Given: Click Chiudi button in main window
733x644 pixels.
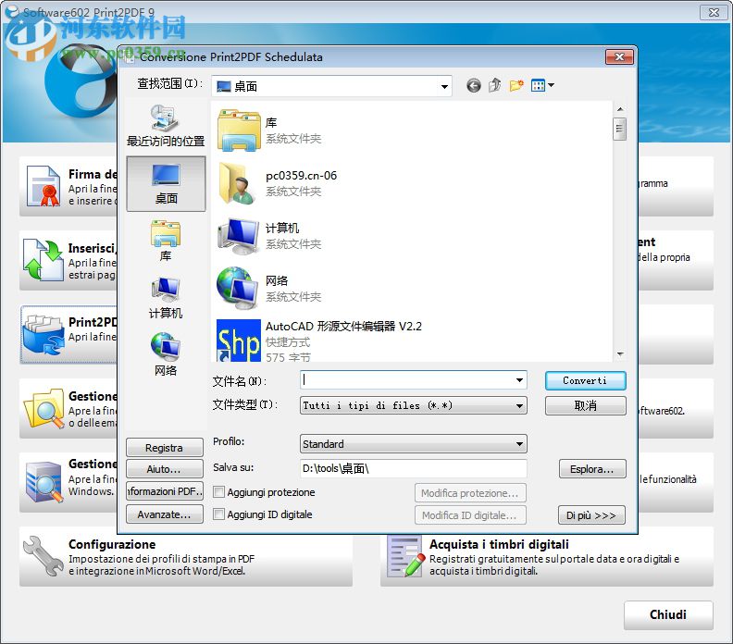Looking at the screenshot, I should point(668,614).
